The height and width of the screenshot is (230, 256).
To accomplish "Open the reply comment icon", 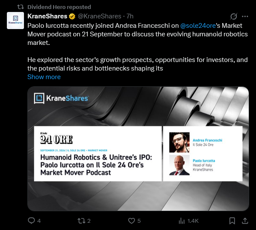I will (x=31, y=221).
